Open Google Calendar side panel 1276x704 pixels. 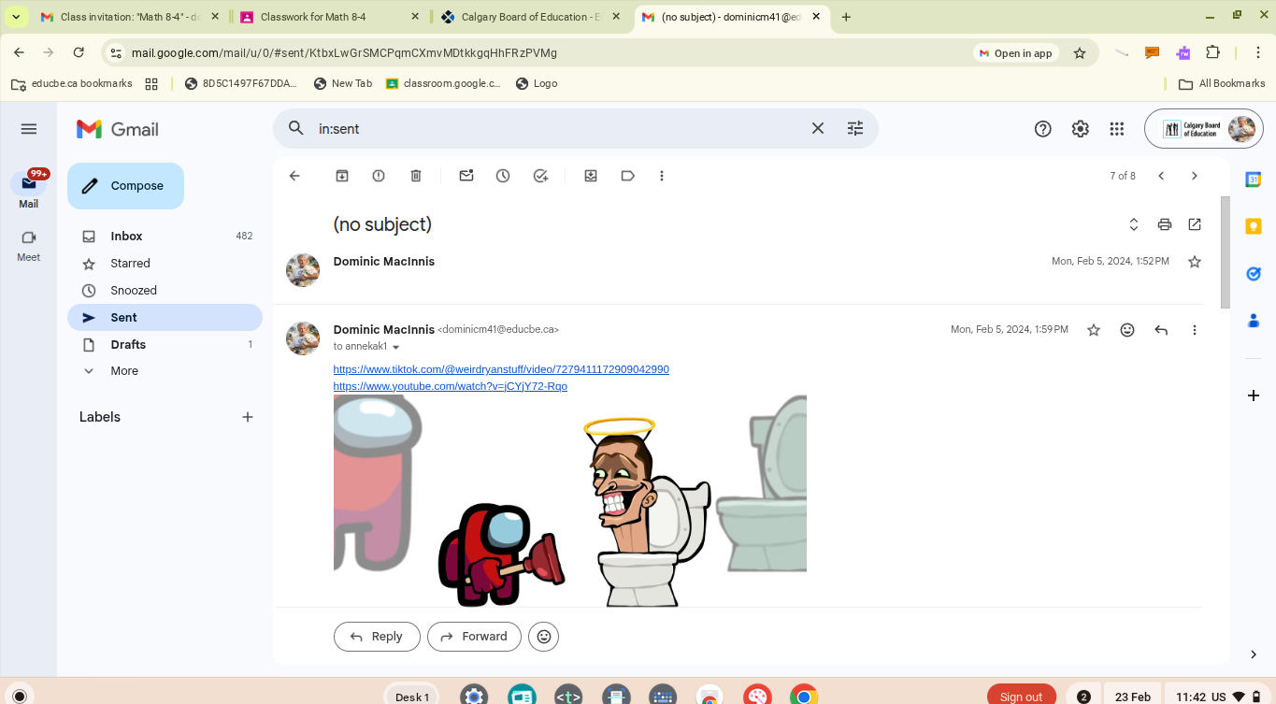pyautogui.click(x=1254, y=180)
